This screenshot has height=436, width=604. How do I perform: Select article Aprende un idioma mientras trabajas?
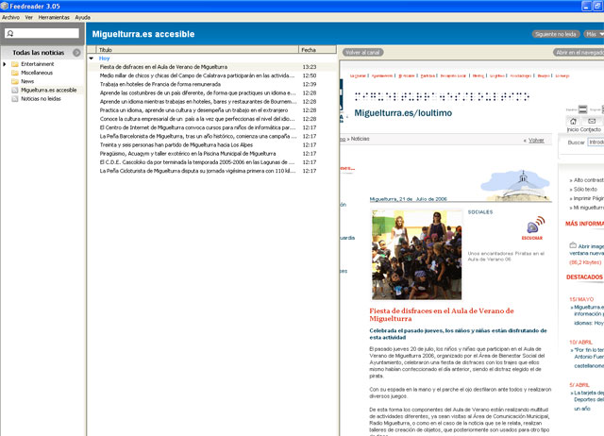[211, 102]
